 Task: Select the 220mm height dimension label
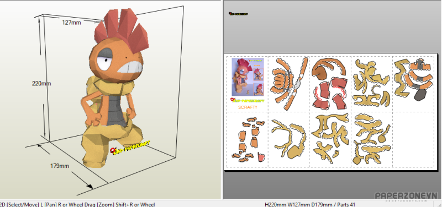[41, 84]
